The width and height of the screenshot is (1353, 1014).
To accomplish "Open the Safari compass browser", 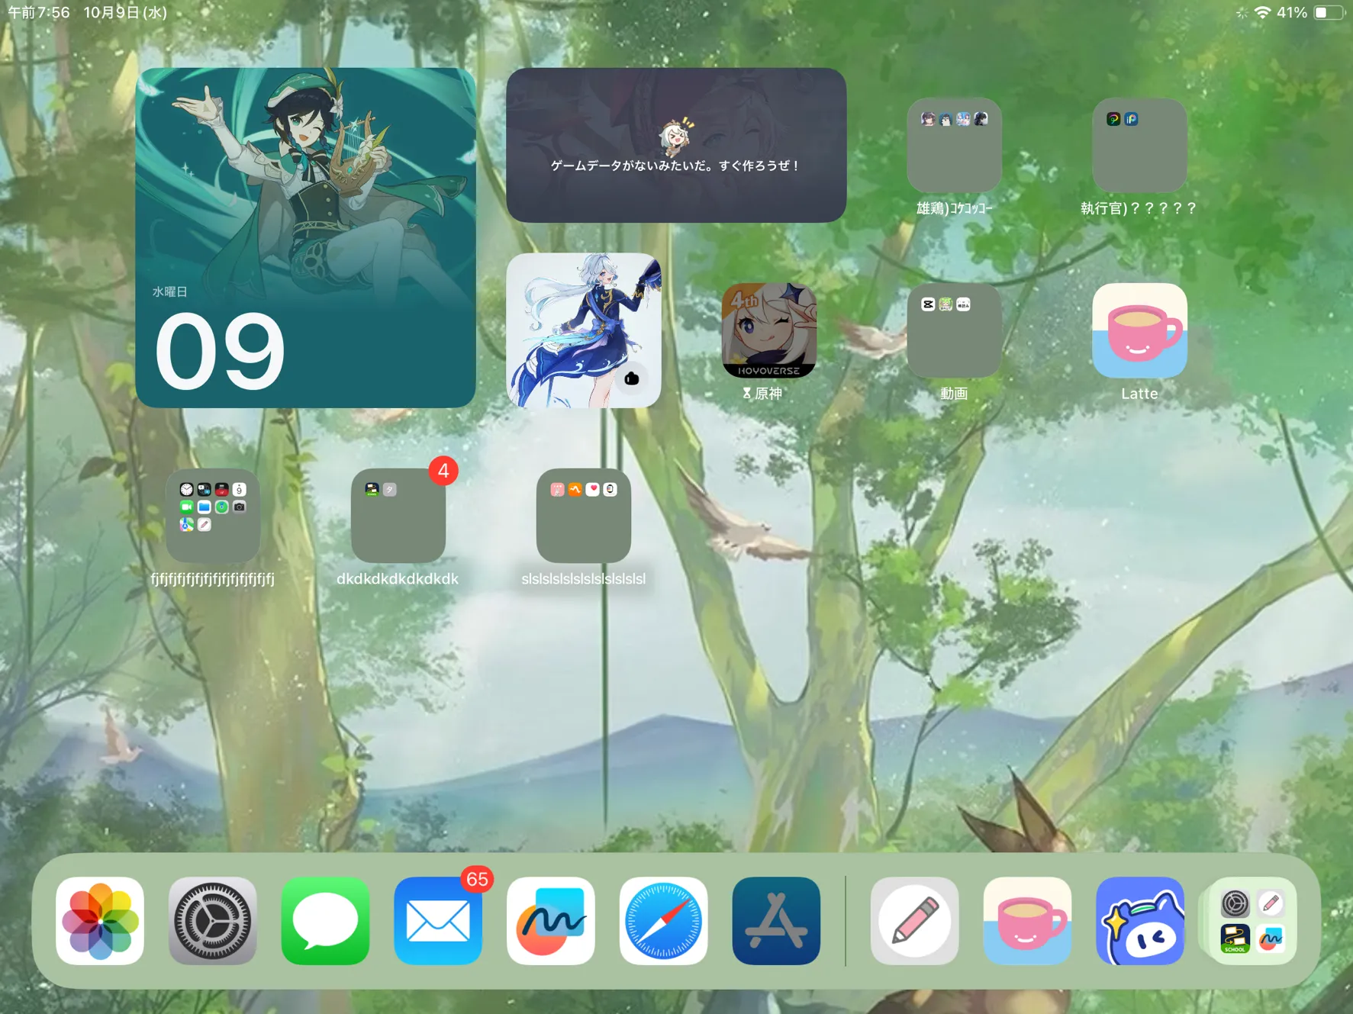I will pos(663,920).
